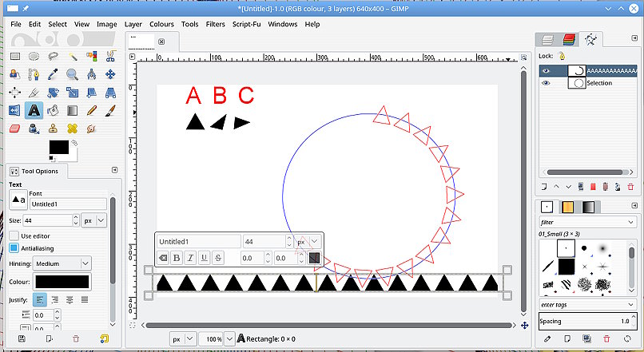The height and width of the screenshot is (352, 644).
Task: Open the Filters menu
Action: point(215,24)
